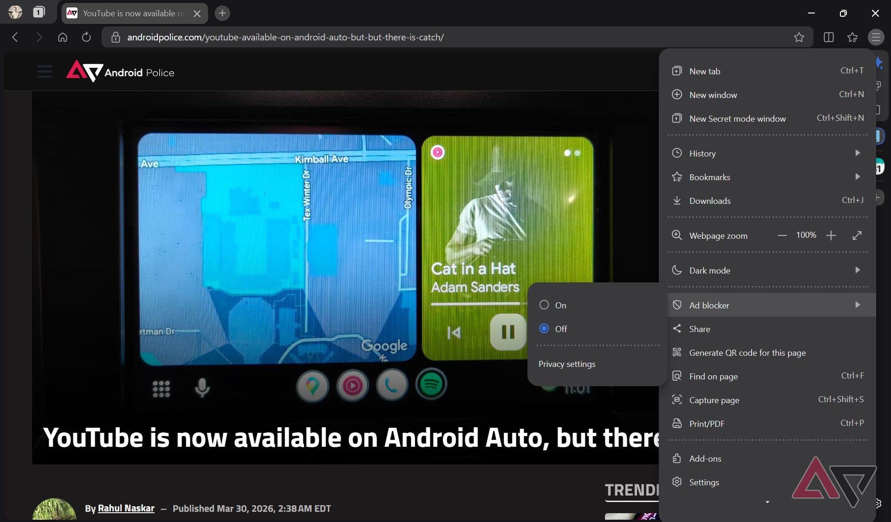The height and width of the screenshot is (522, 891).
Task: Open Android Police hamburger menu
Action: tap(45, 72)
